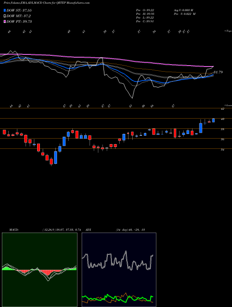Select the 'DOW MT: 37.2' label
232x307 pixels.
coord(19,16)
